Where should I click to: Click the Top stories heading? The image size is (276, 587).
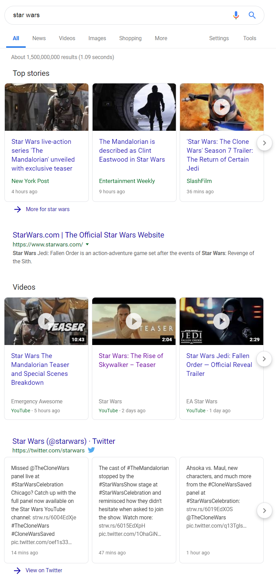[x=31, y=73]
